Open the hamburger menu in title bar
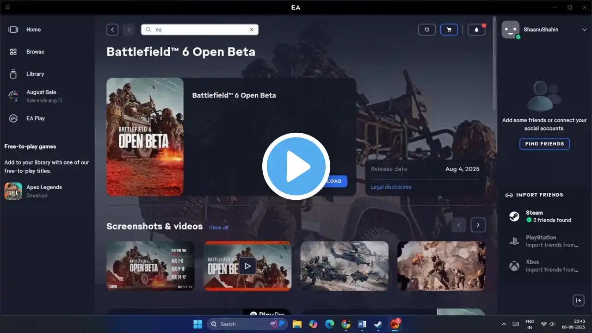This screenshot has height=333, width=592. 7,7
